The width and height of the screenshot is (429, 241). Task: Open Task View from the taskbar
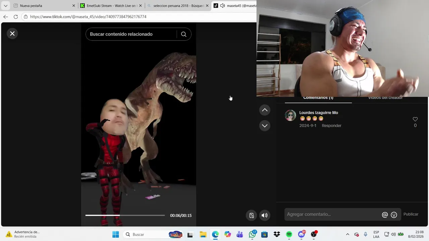click(x=190, y=234)
